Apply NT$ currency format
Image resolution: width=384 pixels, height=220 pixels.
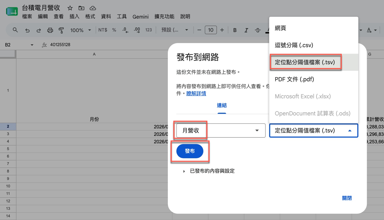(x=103, y=30)
